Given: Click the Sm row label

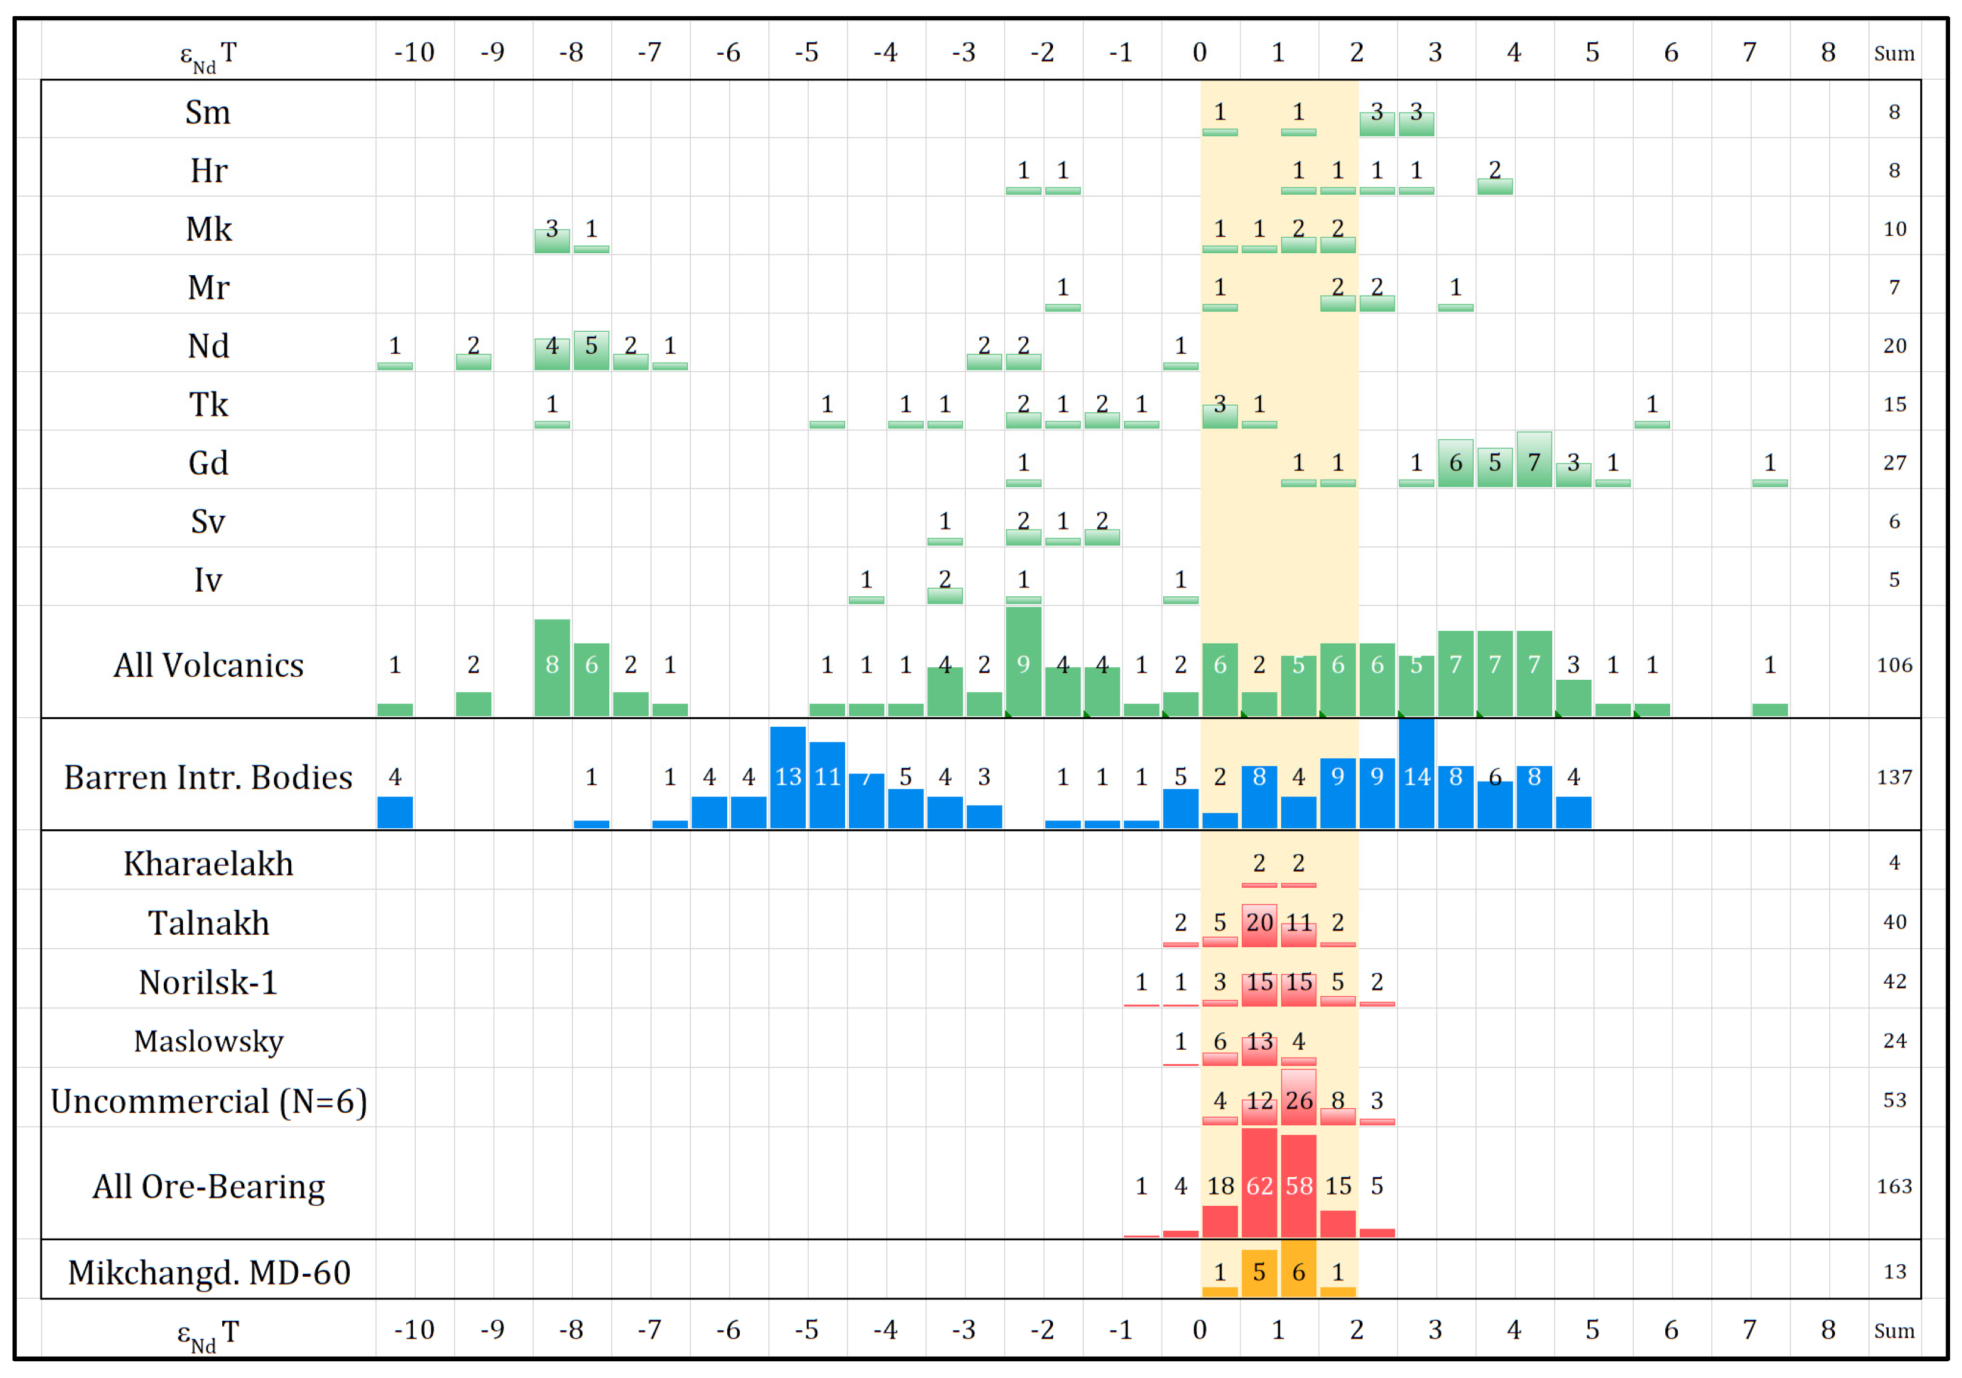Looking at the screenshot, I should pos(208,113).
